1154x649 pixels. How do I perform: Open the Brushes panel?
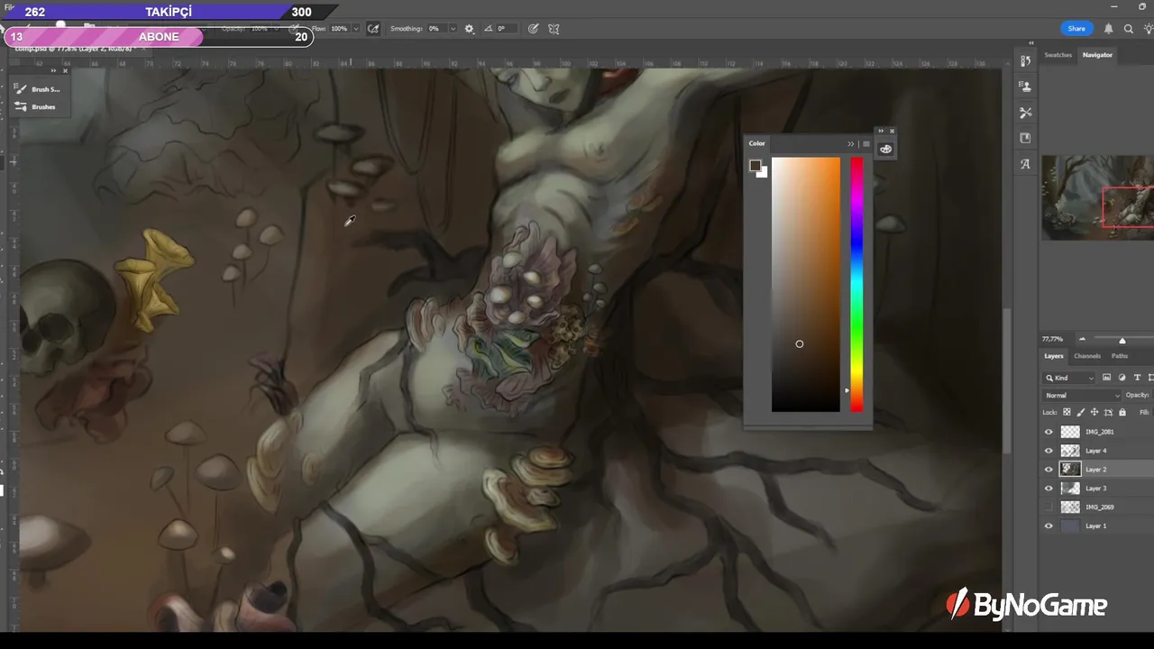coord(36,106)
